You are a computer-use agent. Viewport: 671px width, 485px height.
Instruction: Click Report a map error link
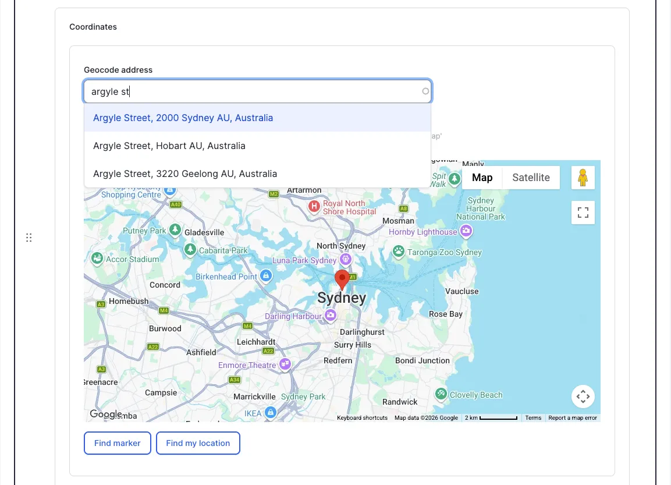pos(573,418)
